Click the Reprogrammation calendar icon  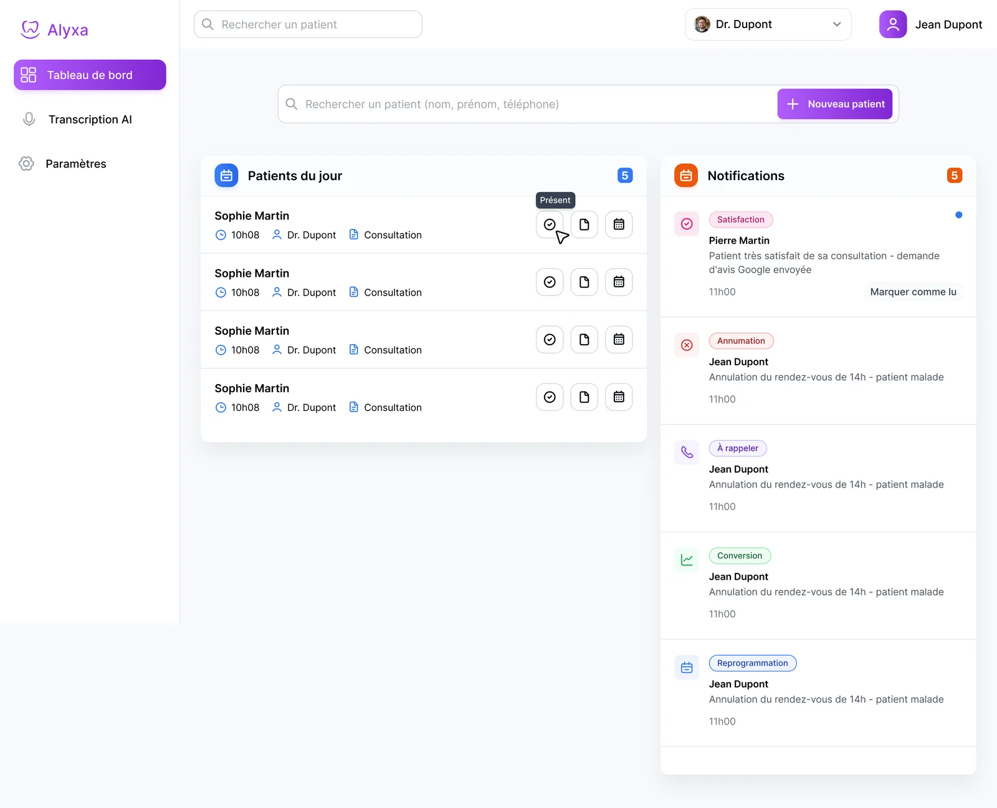[x=687, y=667]
